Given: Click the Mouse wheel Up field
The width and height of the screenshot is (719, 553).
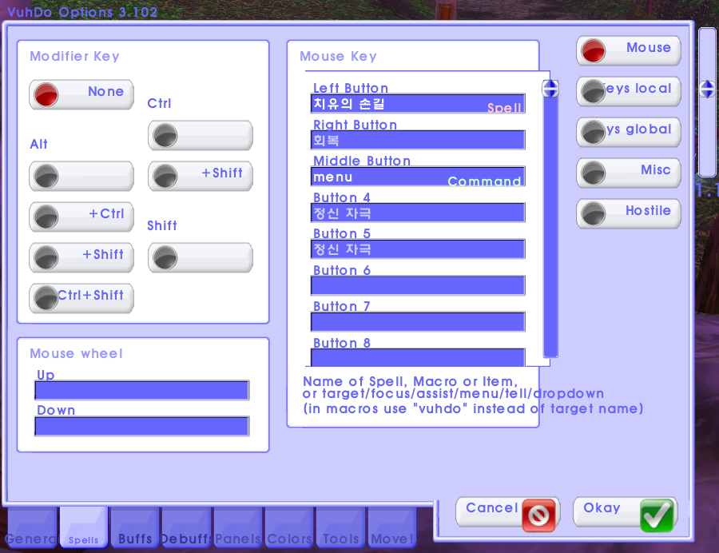Looking at the screenshot, I should pyautogui.click(x=142, y=390).
